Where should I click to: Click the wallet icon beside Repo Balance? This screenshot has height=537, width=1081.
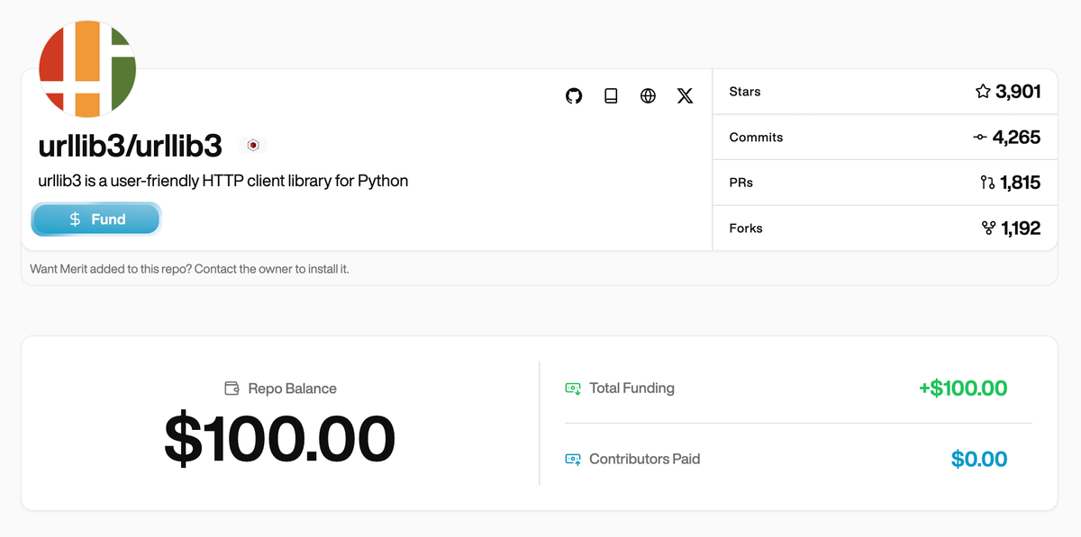click(x=232, y=389)
